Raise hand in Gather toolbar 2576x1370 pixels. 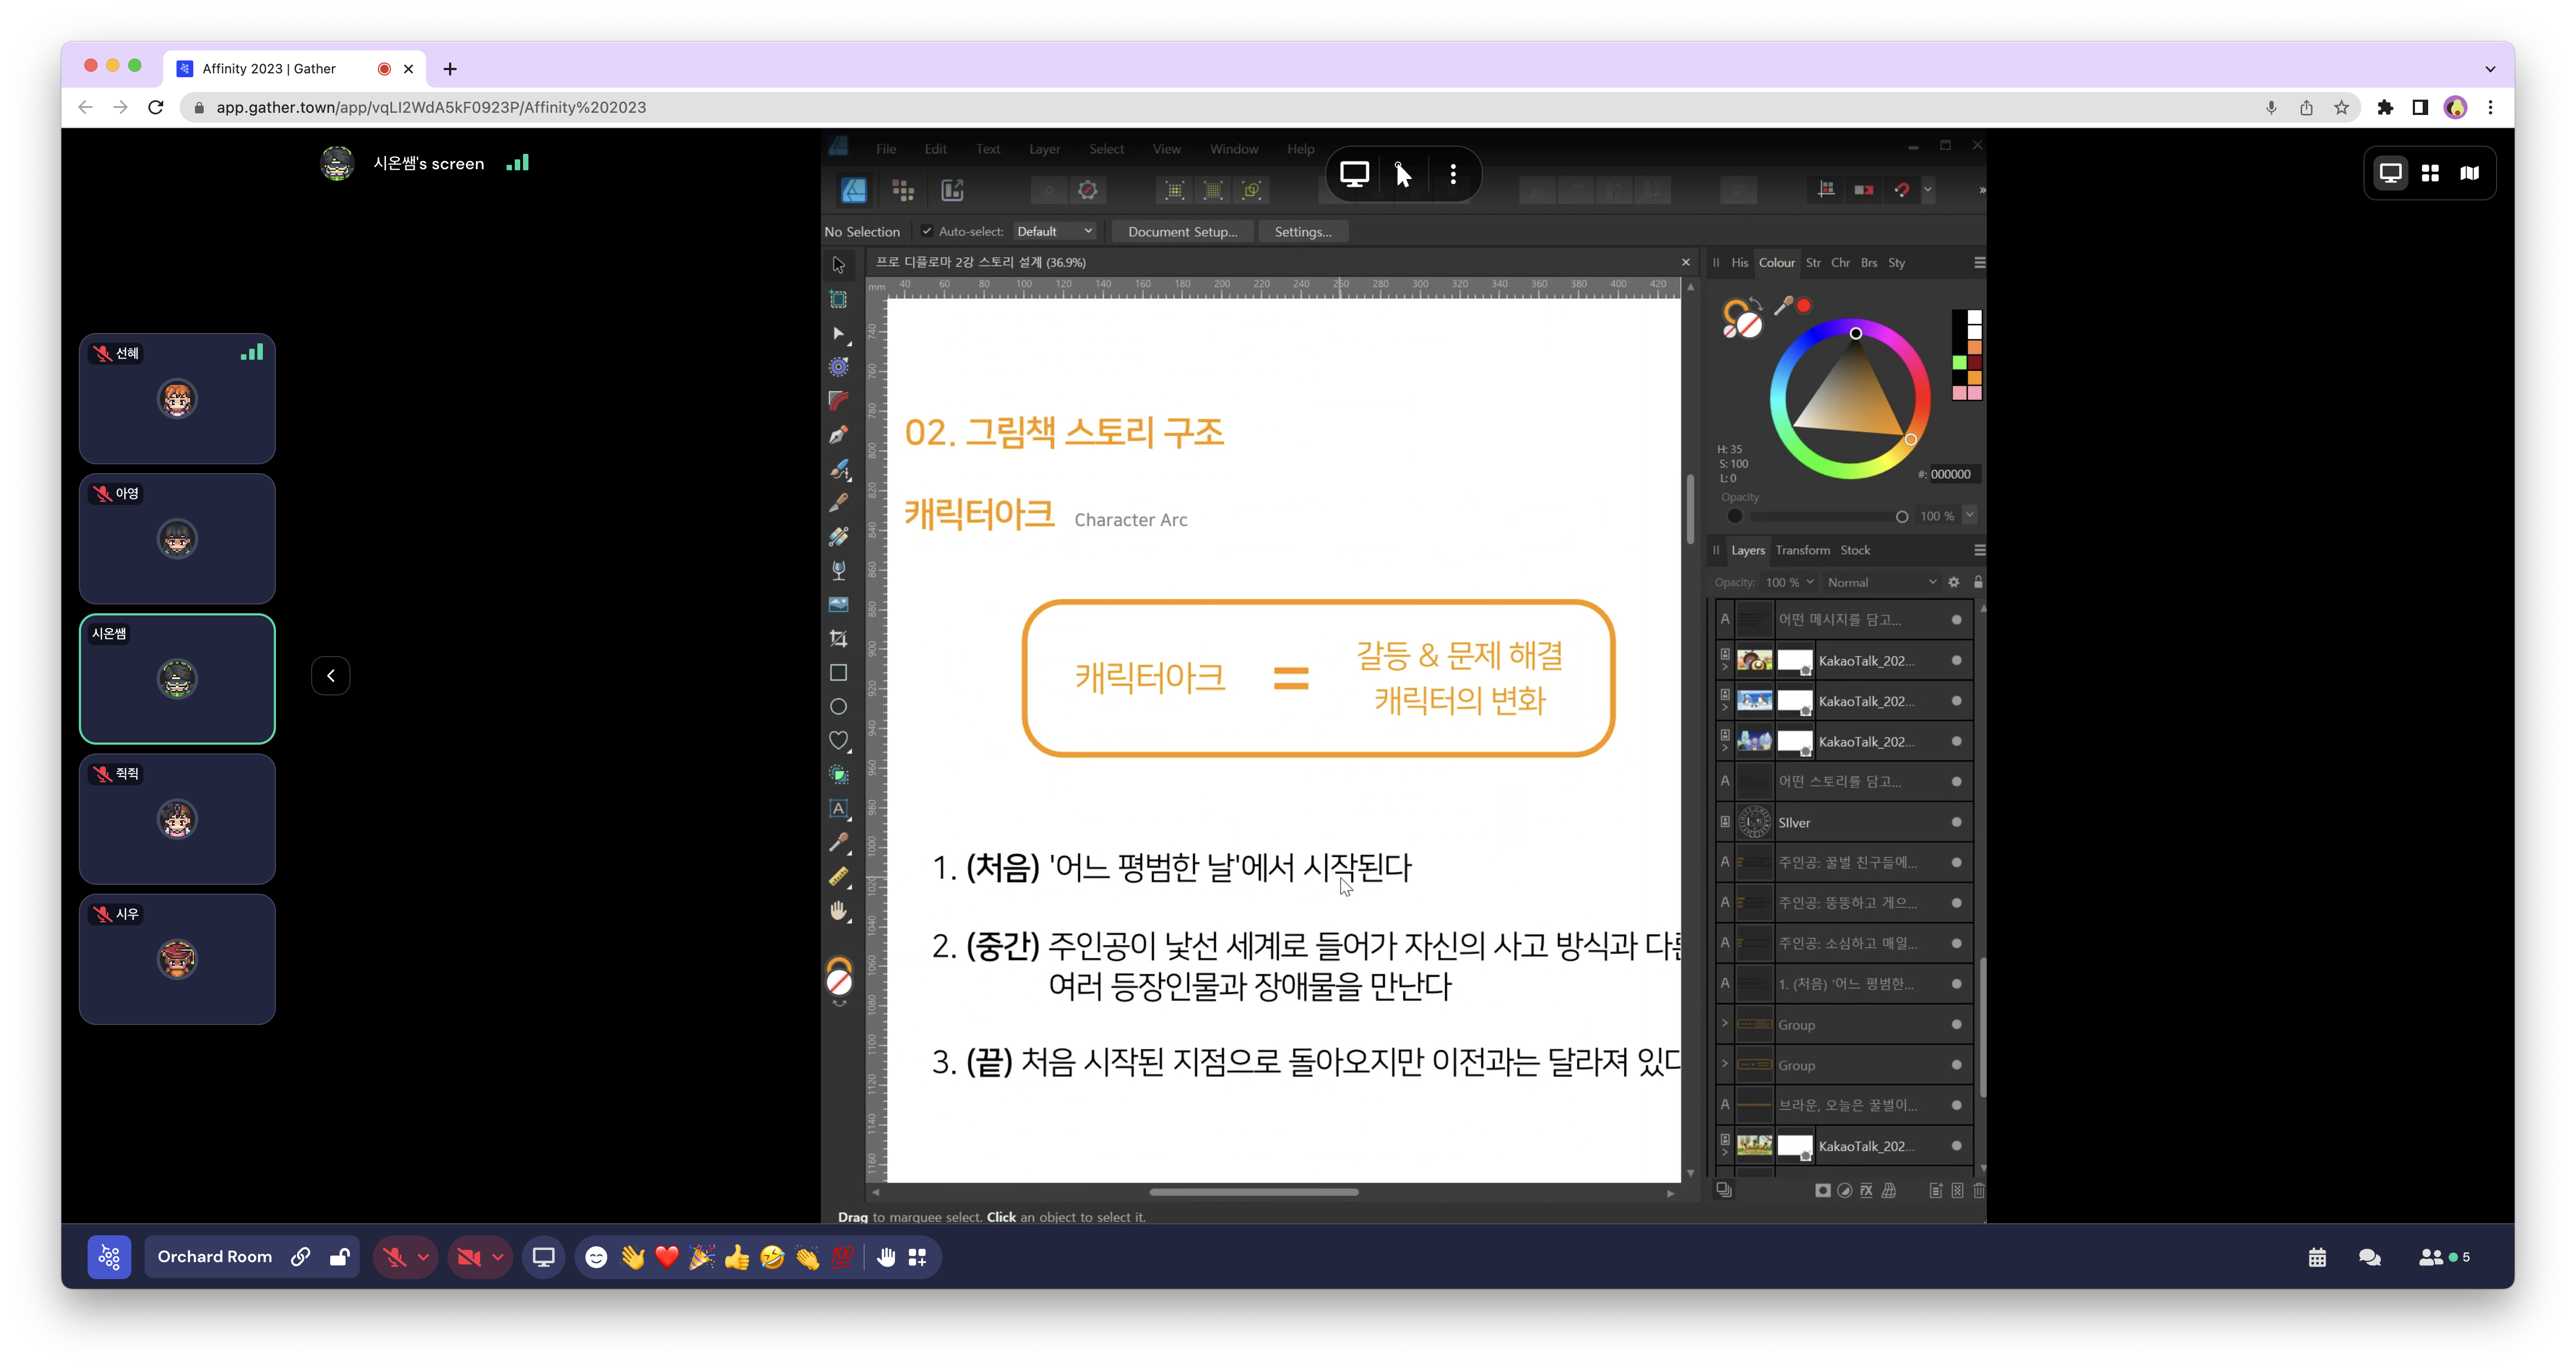coord(886,1257)
